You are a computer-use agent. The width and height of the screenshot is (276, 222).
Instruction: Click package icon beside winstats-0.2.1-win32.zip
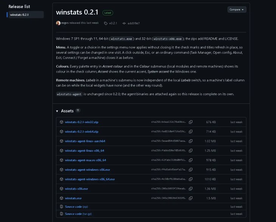pyautogui.click(x=61, y=122)
